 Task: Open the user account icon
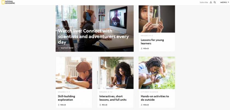(x=211, y=2)
